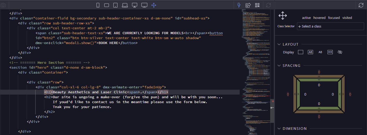367x135 pixels.
Task: Set display to inline-block boxed AB icon
Action: tap(310, 52)
